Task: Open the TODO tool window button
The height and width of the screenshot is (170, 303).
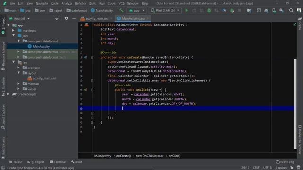Action: coord(16,162)
